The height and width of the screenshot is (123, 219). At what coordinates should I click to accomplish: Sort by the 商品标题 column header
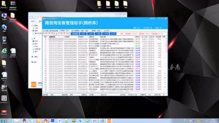coord(103,37)
